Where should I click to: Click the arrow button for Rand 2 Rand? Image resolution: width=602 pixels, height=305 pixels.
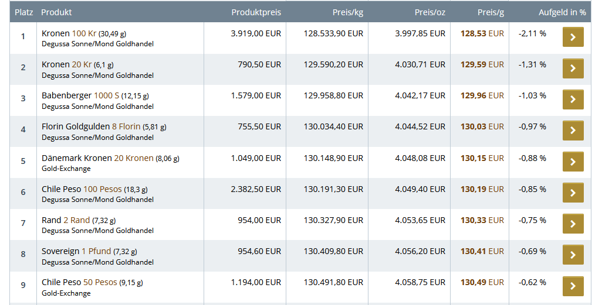click(573, 224)
